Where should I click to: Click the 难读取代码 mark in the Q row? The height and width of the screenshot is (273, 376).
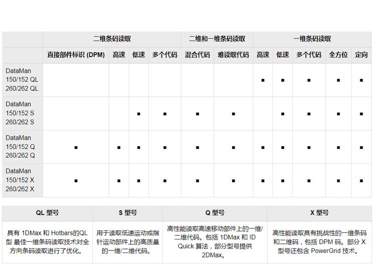coord(233,147)
